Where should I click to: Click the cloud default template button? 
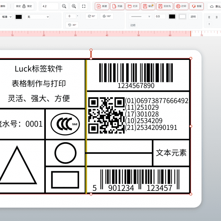tap(215, 6)
